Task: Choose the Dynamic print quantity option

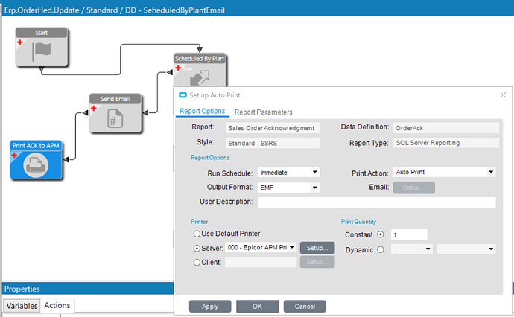Action: click(380, 250)
